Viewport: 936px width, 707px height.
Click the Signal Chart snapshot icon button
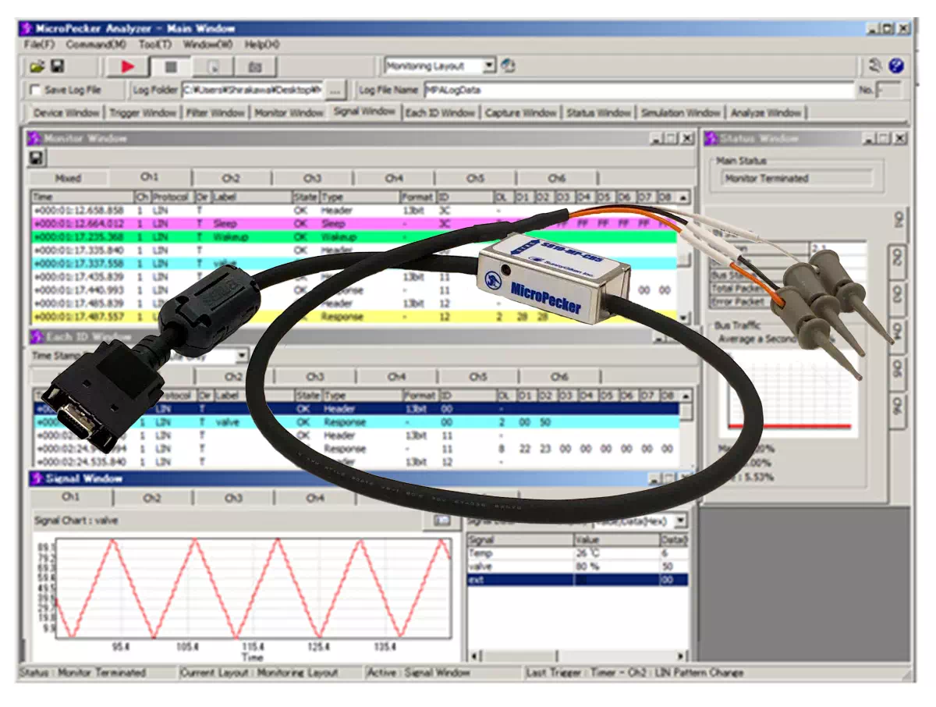[x=441, y=520]
